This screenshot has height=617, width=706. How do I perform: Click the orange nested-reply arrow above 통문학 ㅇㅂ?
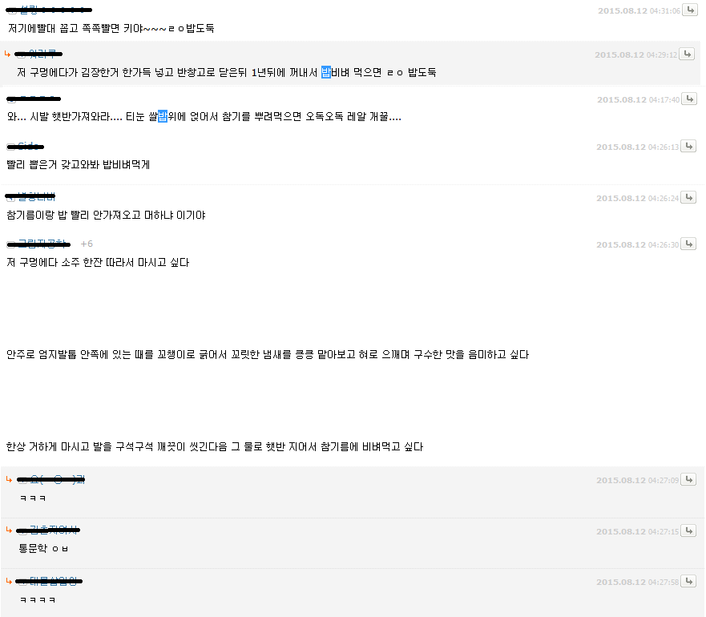[x=9, y=530]
